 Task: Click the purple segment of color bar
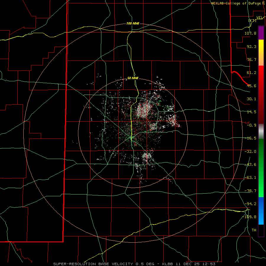(x=261, y=33)
